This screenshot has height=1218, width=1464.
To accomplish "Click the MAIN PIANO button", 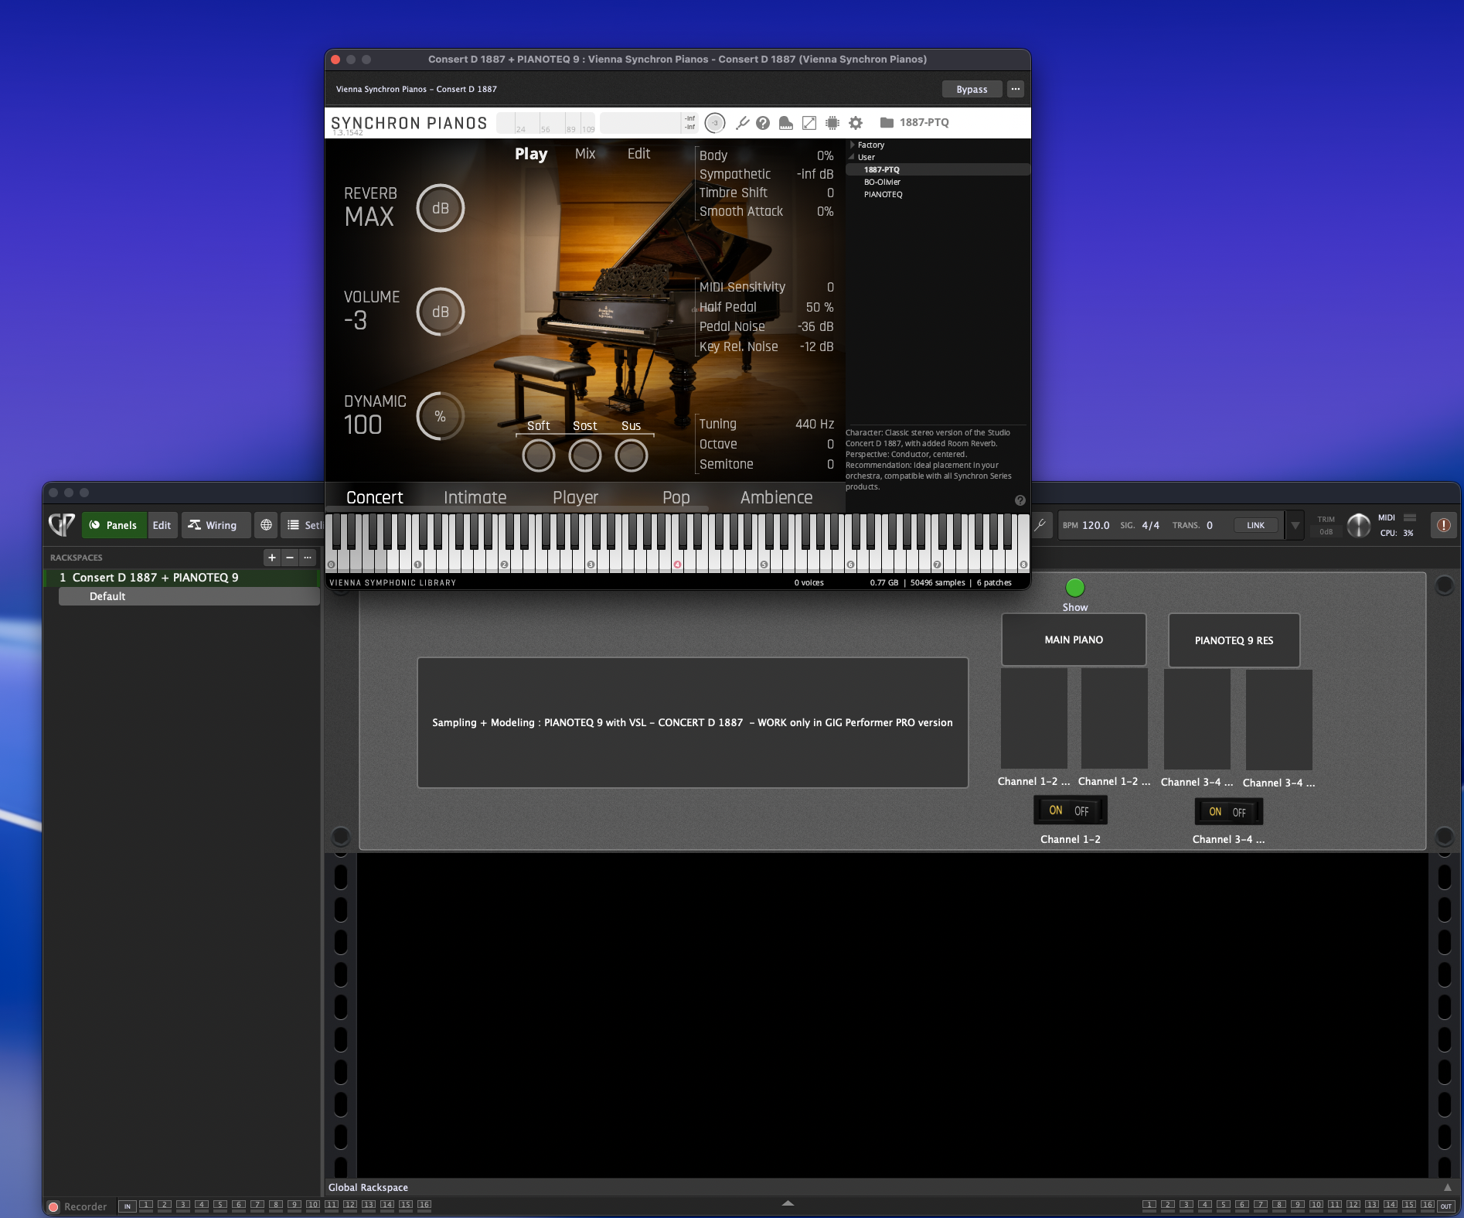I will click(x=1074, y=640).
